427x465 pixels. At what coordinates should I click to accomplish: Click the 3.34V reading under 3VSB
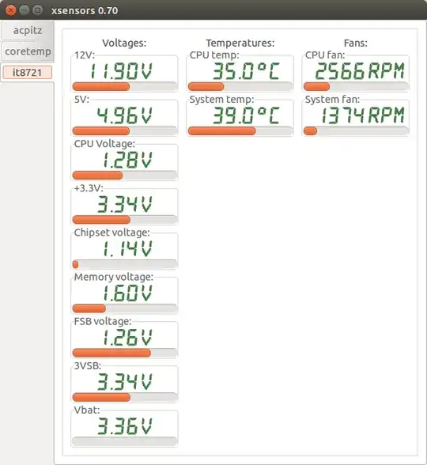point(125,382)
